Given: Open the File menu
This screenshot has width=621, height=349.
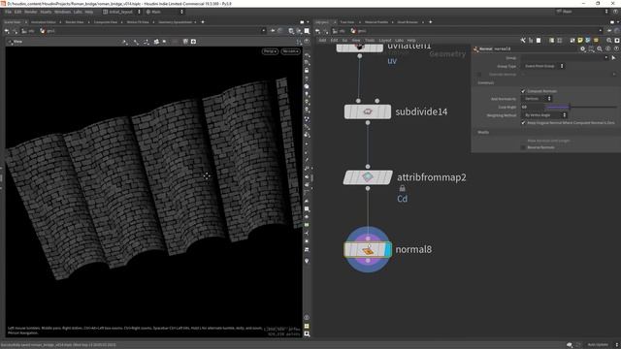Looking at the screenshot, I should [8, 12].
